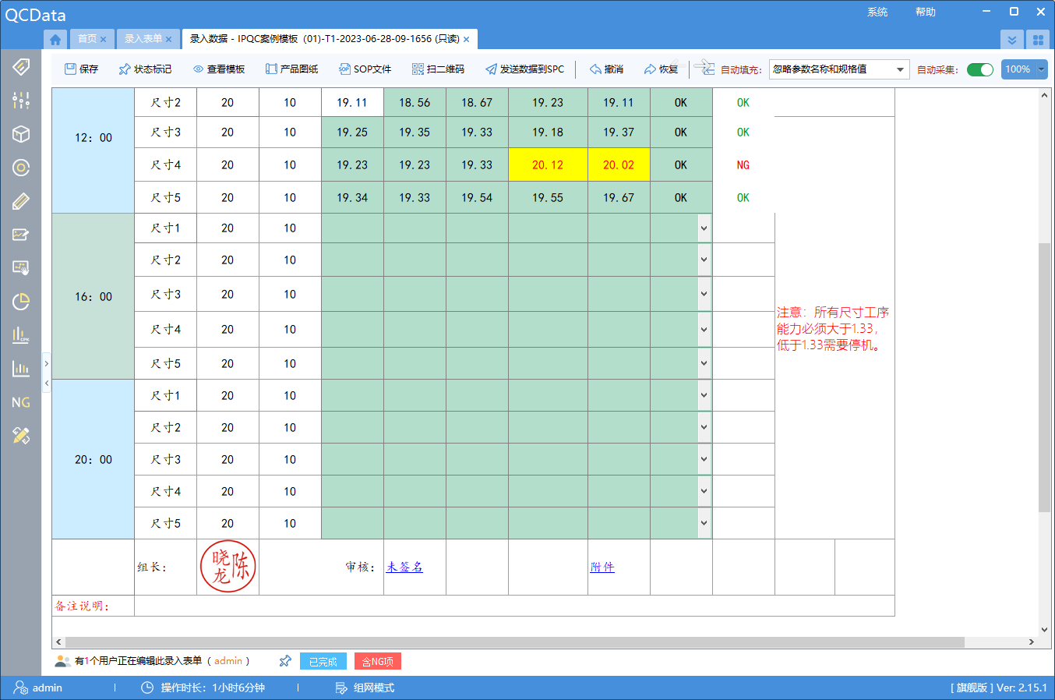Open the result dropdown for 16:00 尺寸5
The image size is (1055, 700).
pyautogui.click(x=704, y=363)
